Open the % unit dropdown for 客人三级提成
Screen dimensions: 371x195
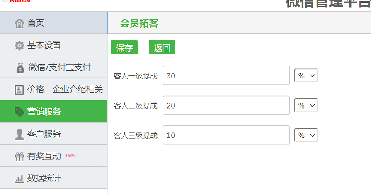(306, 135)
